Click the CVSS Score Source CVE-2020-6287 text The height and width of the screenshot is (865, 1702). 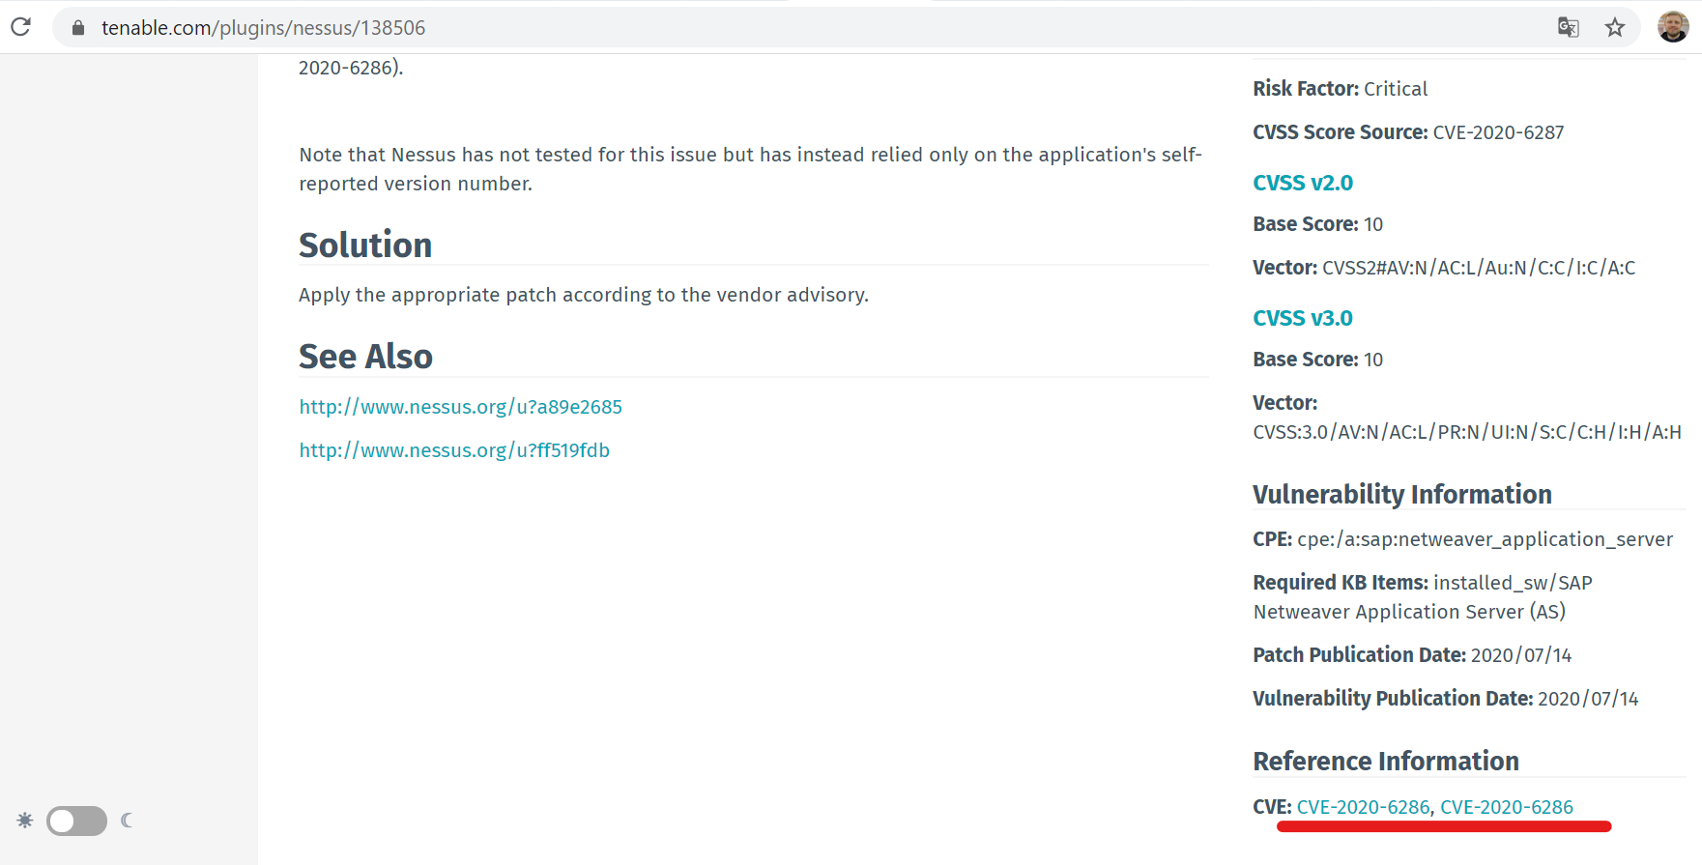pos(1408,132)
